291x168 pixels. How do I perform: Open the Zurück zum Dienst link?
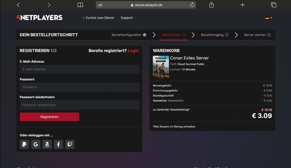[x=98, y=18]
